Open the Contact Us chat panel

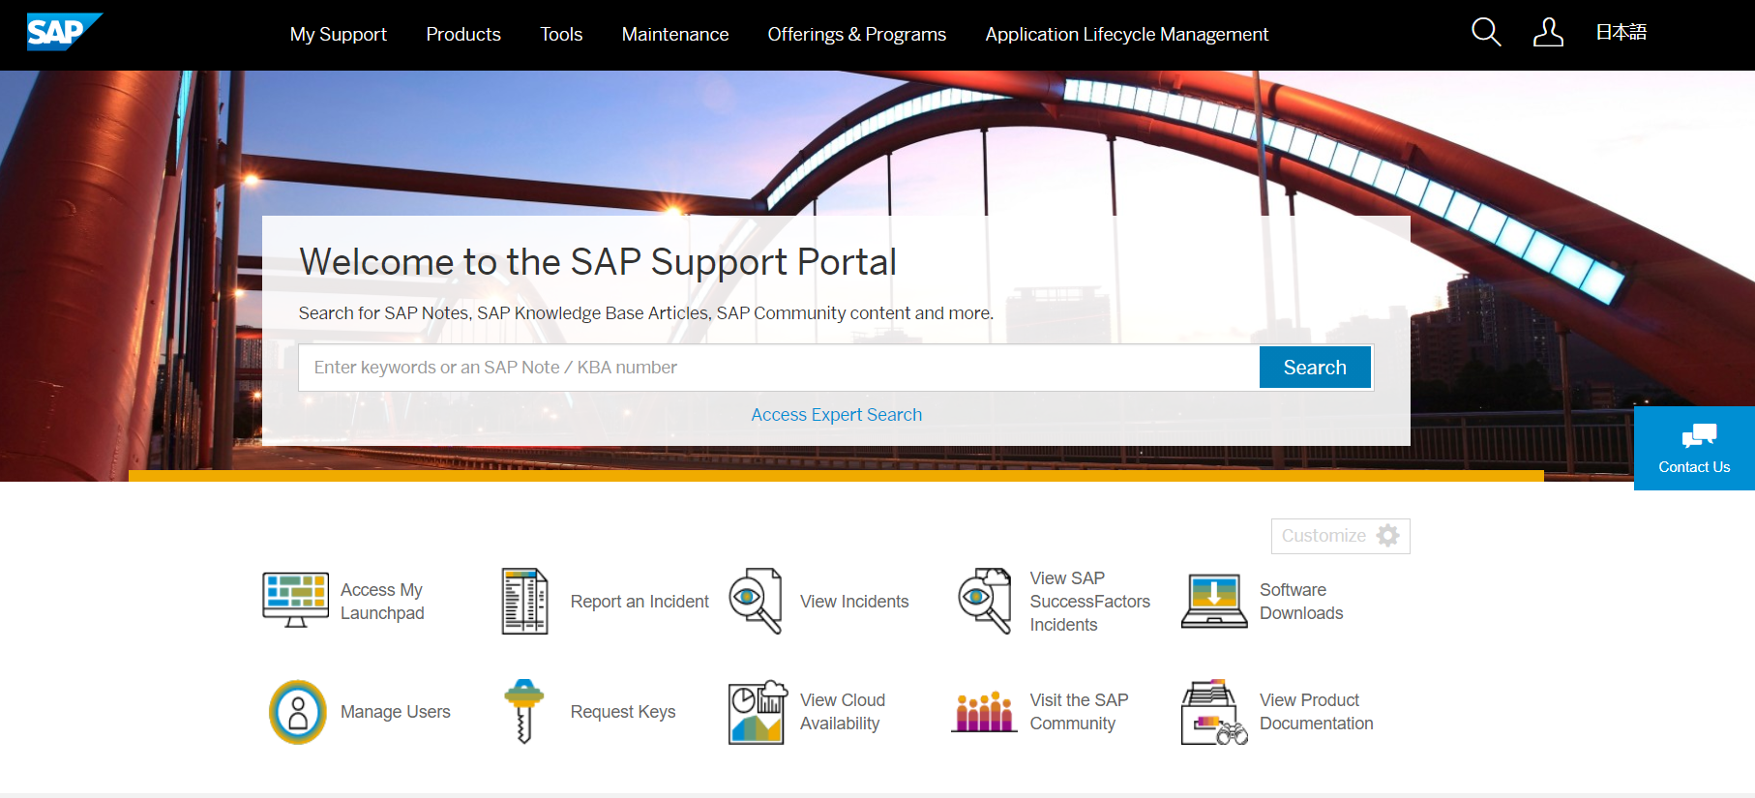[1694, 449]
